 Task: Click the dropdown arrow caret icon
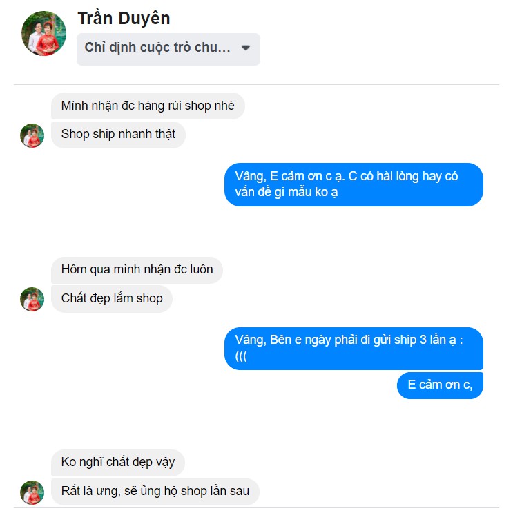pyautogui.click(x=246, y=48)
